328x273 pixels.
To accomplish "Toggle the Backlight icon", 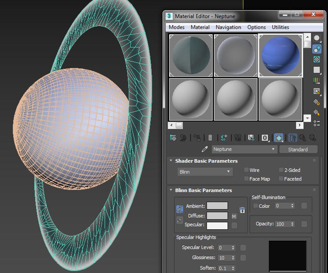I will click(317, 49).
